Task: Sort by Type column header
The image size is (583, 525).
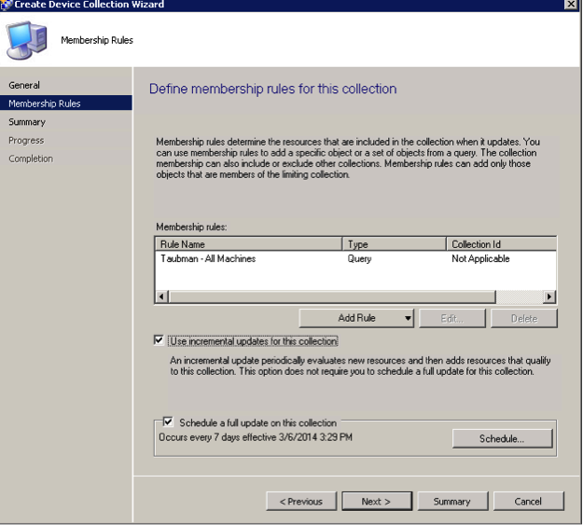Action: pos(395,244)
